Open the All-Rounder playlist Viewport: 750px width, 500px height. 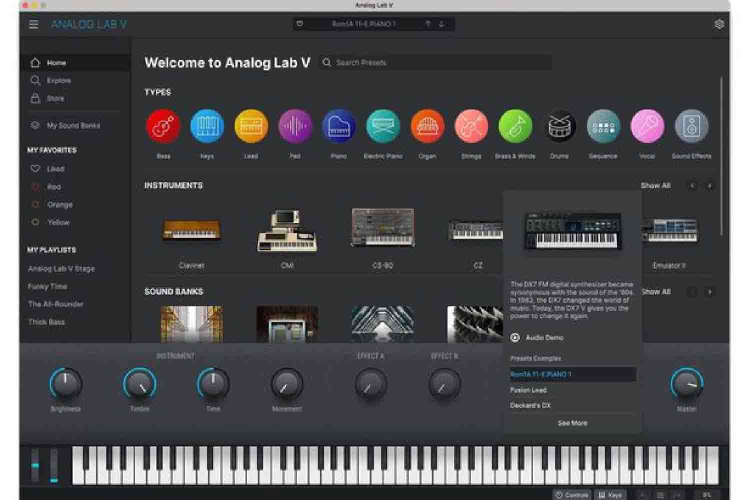coord(55,304)
